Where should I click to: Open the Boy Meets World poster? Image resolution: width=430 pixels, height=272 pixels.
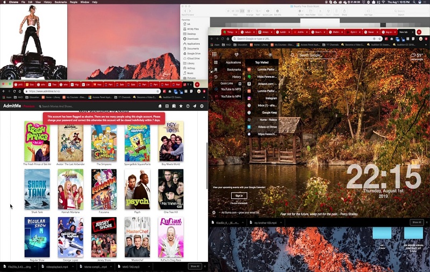point(171,141)
